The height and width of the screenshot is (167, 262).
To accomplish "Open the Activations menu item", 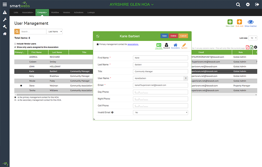I will pyautogui.click(x=78, y=12).
